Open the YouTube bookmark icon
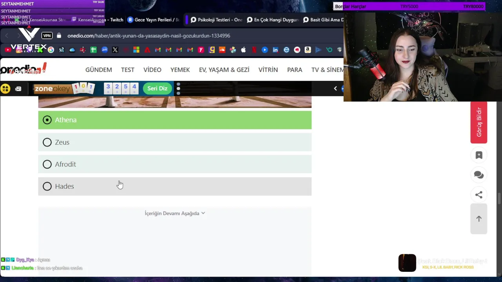 pyautogui.click(x=8, y=50)
